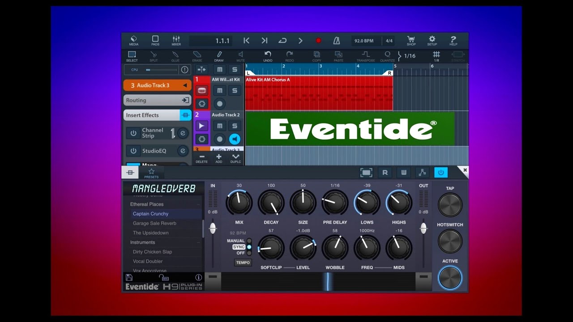The width and height of the screenshot is (573, 322).
Task: Switch to the insert effects slot tab
Action: [x=130, y=173]
